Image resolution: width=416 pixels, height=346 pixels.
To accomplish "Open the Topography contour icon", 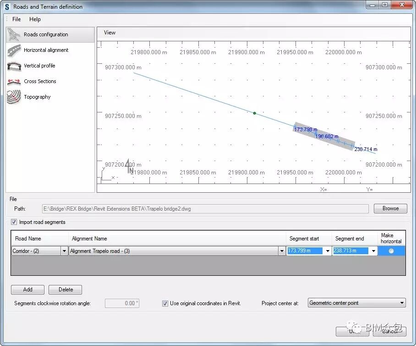I will pos(14,97).
